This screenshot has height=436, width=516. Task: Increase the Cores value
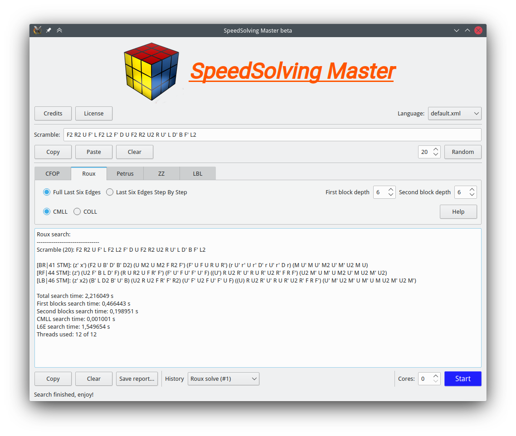pos(436,376)
